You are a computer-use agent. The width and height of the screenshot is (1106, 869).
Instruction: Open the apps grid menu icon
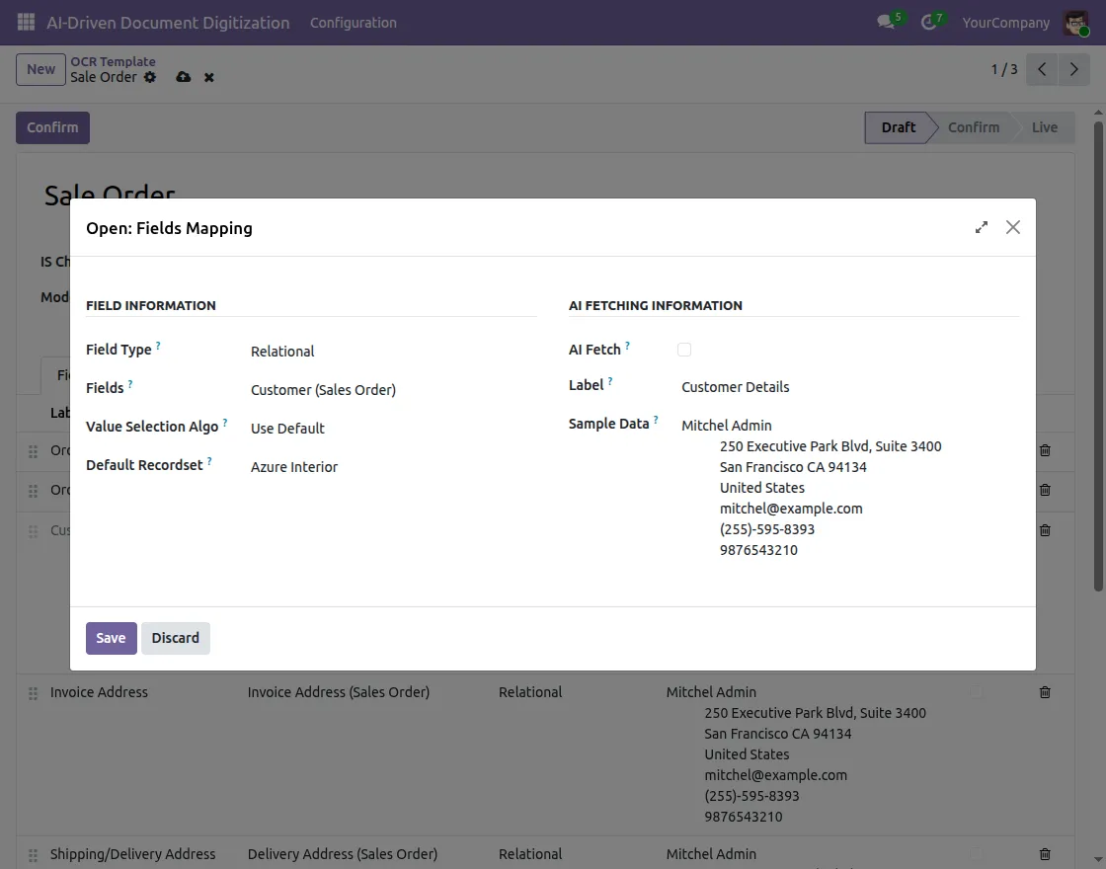click(x=26, y=23)
